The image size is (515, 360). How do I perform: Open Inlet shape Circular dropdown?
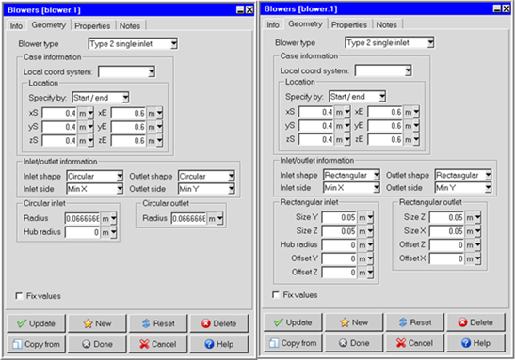click(95, 176)
